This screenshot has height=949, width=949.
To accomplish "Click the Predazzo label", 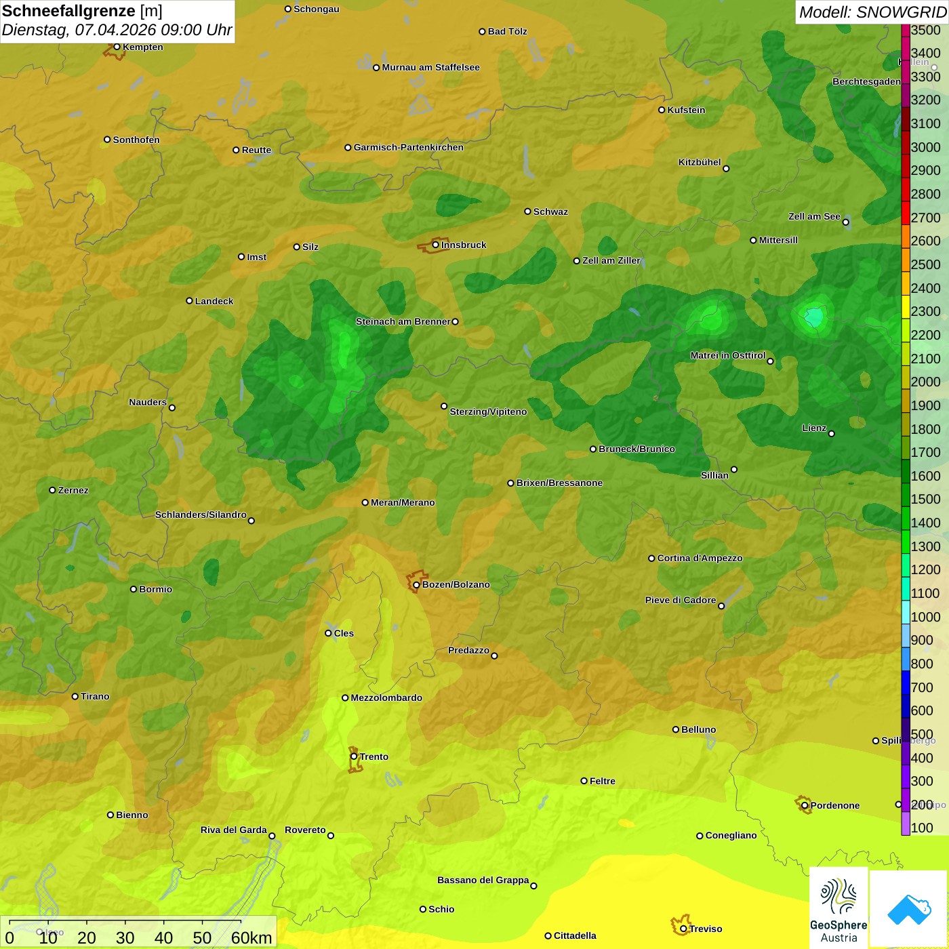I will pyautogui.click(x=468, y=650).
